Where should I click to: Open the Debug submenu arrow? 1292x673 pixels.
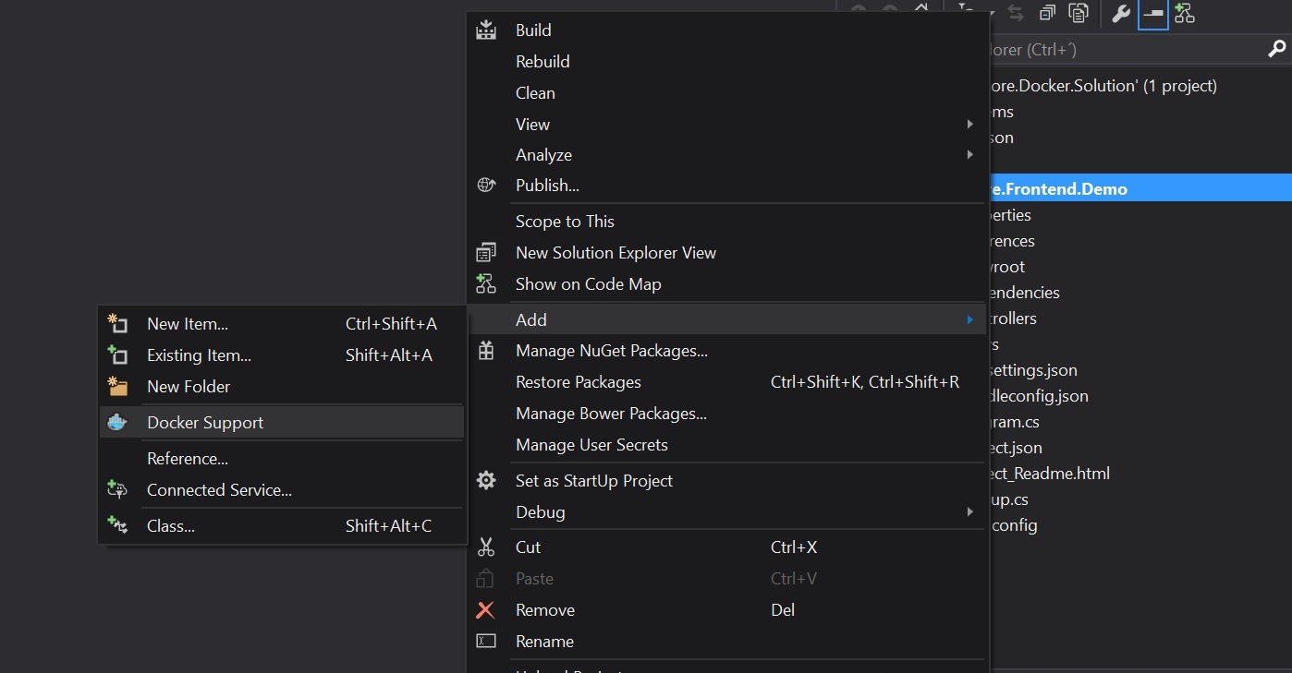coord(969,512)
